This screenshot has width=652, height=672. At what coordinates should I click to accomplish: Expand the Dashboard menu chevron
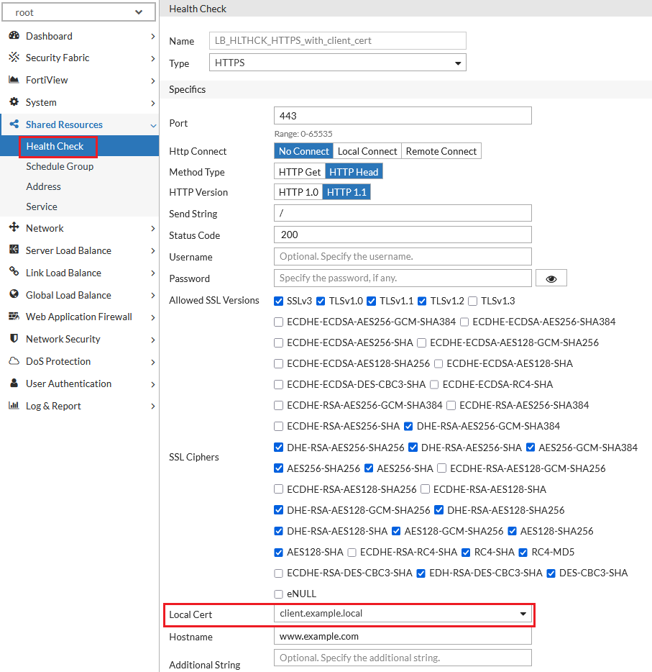tap(153, 37)
